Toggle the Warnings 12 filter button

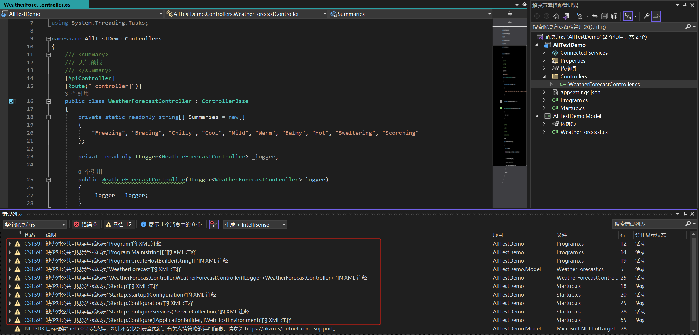pyautogui.click(x=119, y=225)
